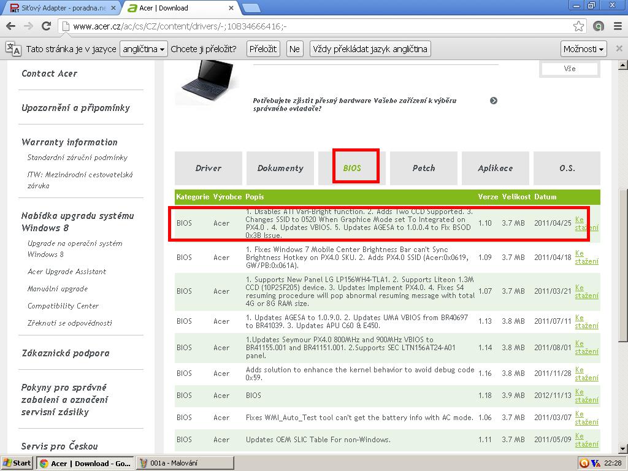Open Upgrade na operační systém Windows 8

74,249
